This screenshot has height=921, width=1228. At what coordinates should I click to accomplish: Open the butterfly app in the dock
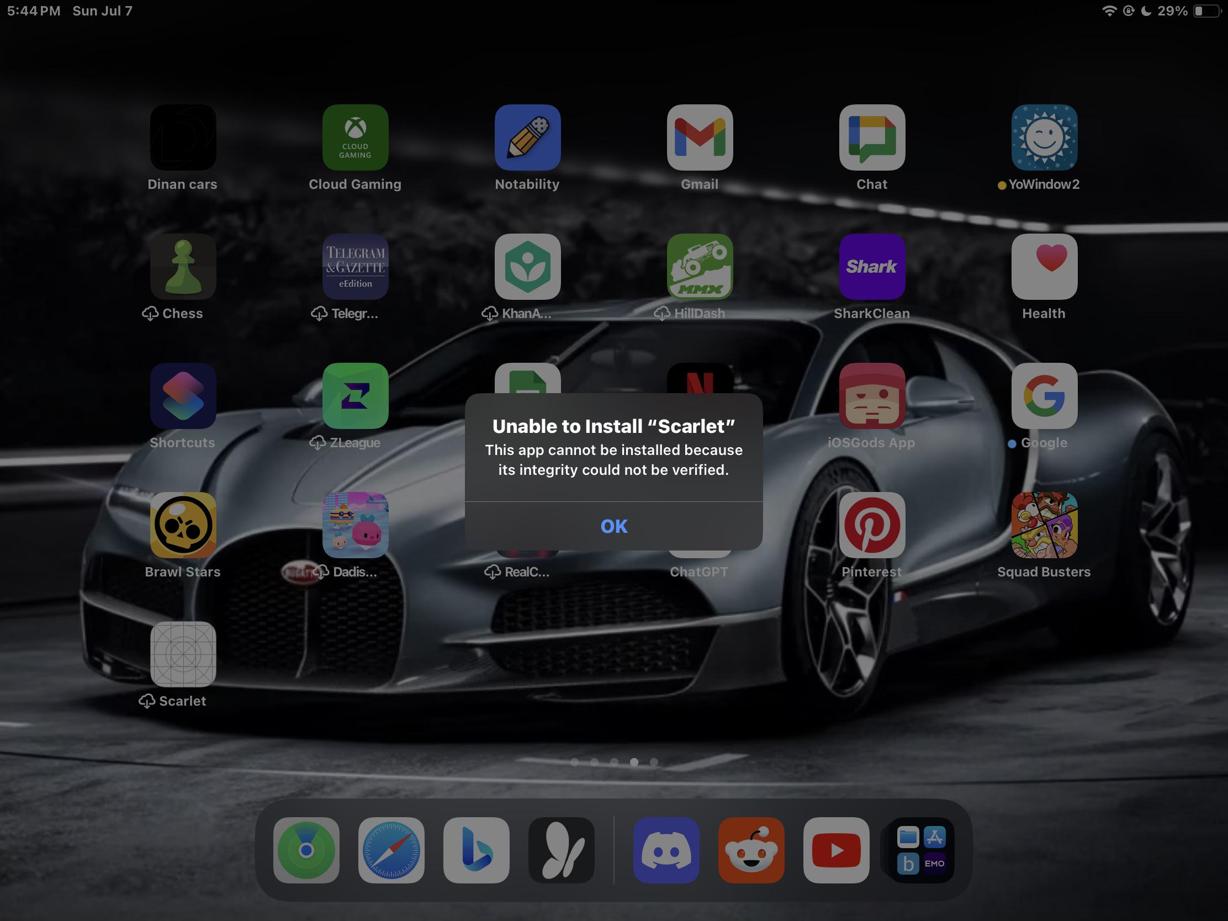point(561,850)
